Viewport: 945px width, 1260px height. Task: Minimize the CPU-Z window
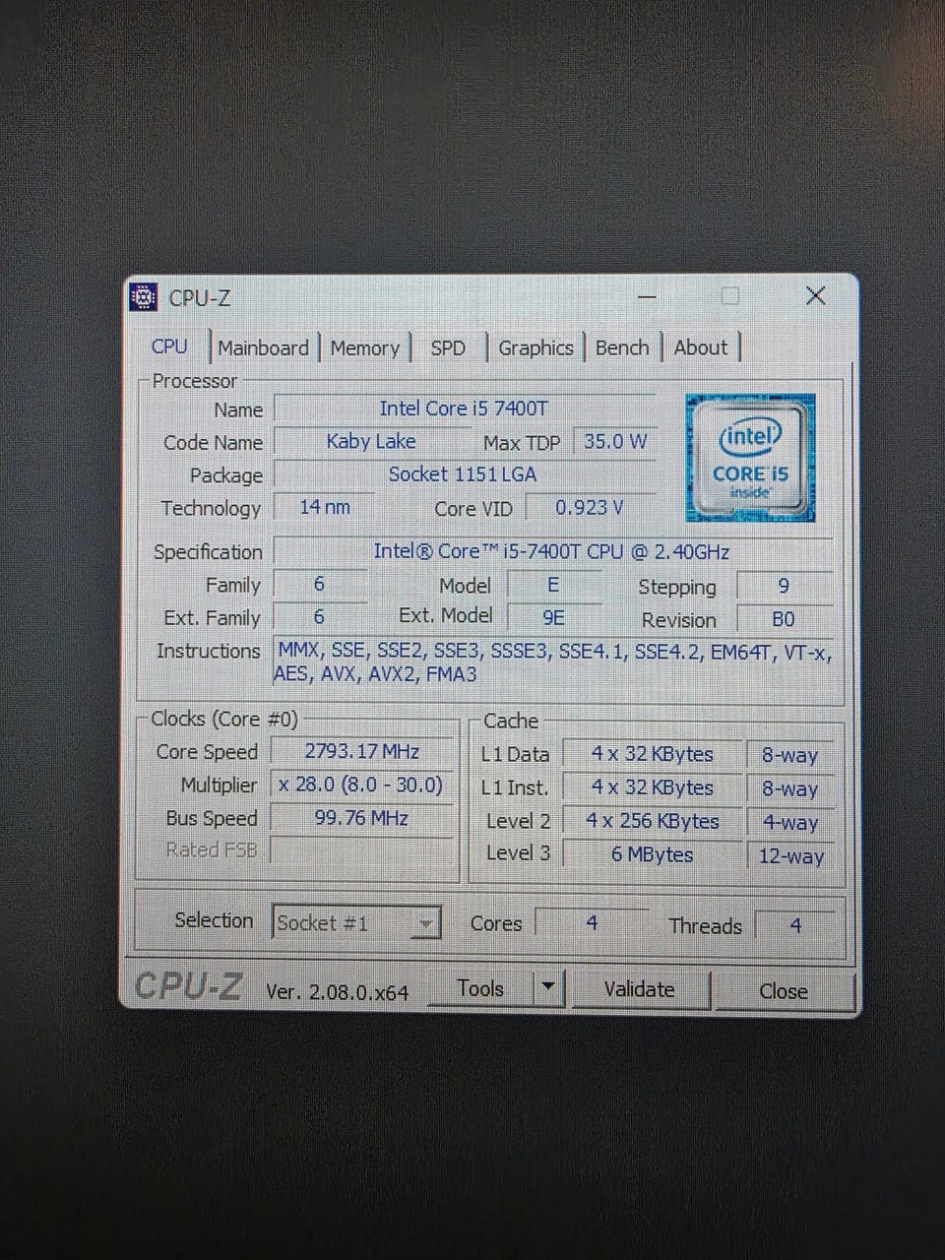[x=647, y=296]
